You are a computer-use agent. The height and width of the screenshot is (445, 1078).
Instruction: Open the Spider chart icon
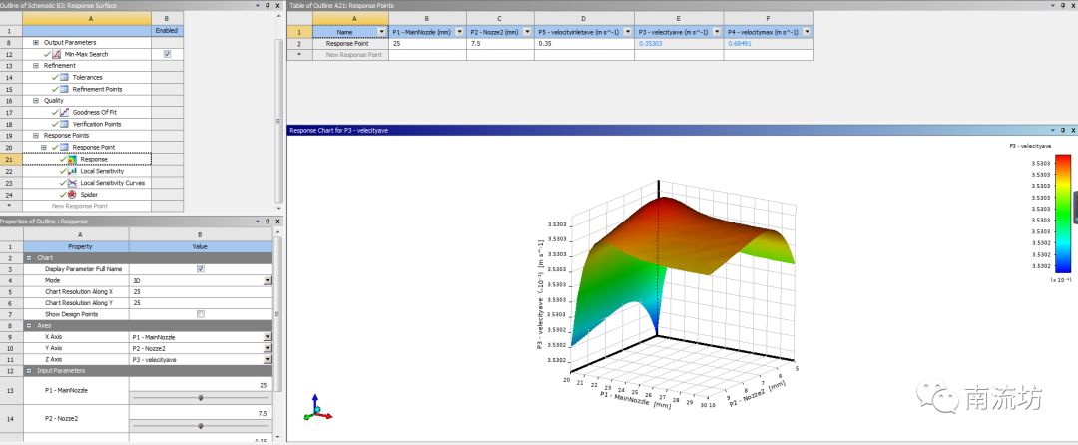click(x=72, y=195)
